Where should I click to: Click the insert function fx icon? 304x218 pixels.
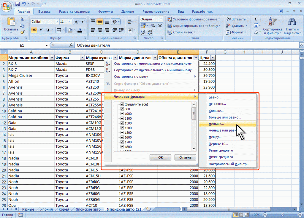point(71,45)
